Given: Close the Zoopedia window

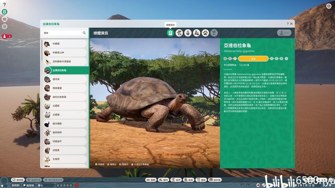Looking at the screenshot, I should [291, 24].
